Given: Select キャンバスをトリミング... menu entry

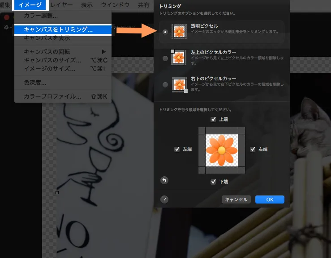Looking at the screenshot, I should tap(63, 29).
